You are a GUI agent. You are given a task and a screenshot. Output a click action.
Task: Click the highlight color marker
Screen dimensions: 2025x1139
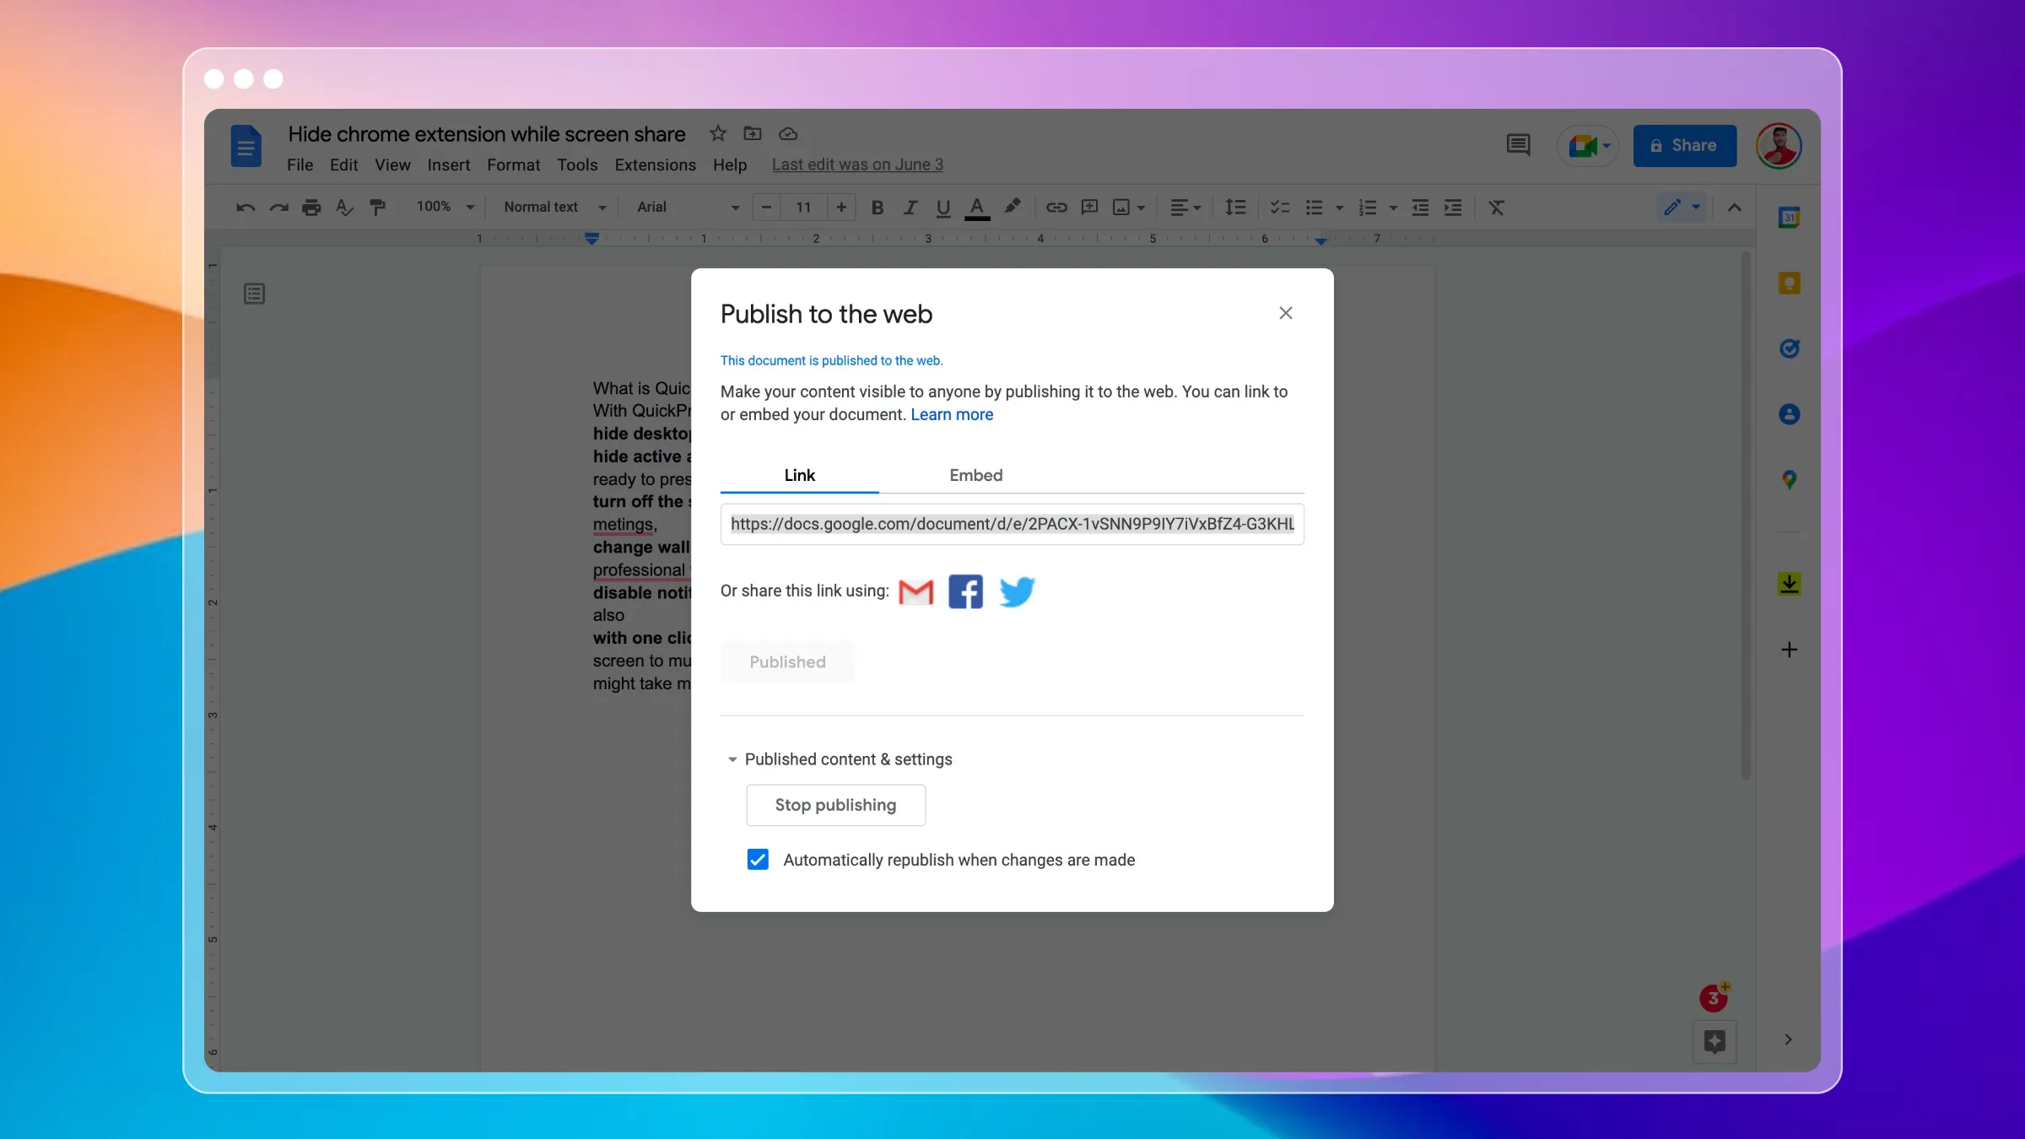1012,207
